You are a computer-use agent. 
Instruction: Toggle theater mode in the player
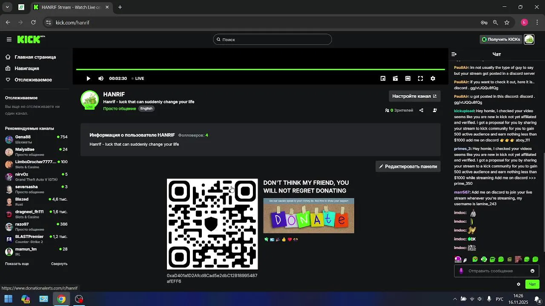[x=408, y=79]
